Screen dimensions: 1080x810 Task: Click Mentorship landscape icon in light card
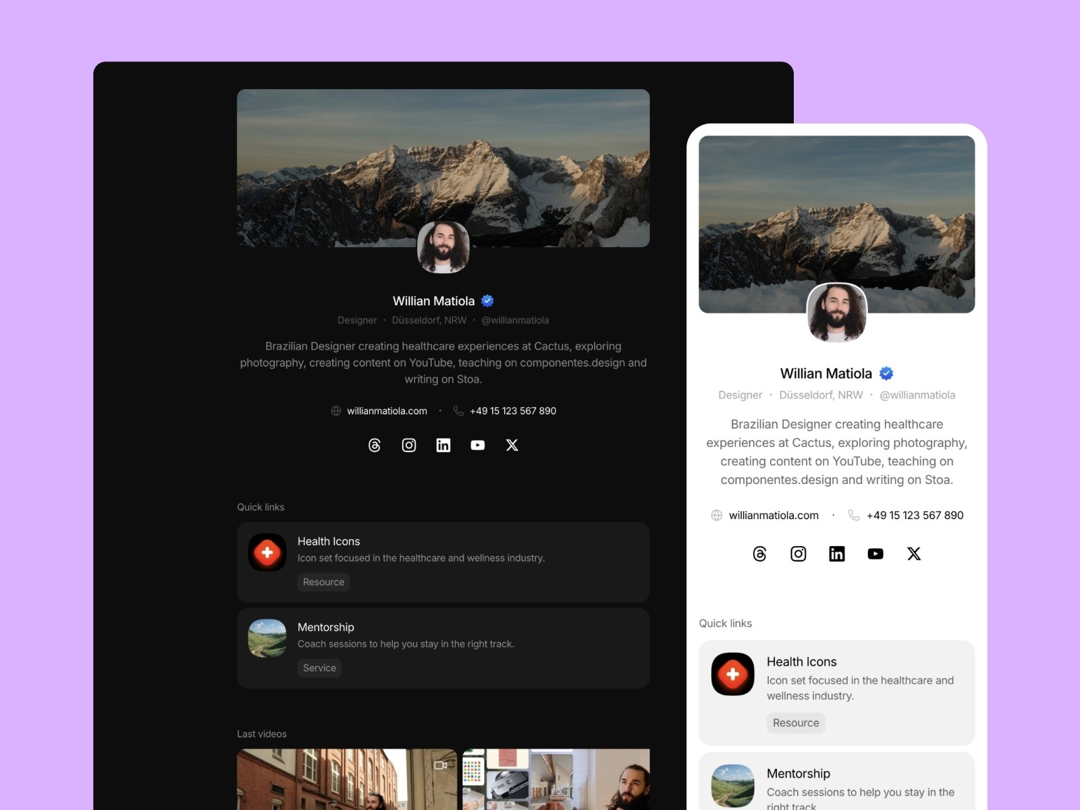click(x=733, y=786)
